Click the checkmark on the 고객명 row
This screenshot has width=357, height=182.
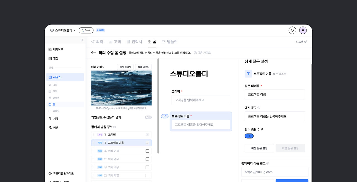click(x=147, y=135)
